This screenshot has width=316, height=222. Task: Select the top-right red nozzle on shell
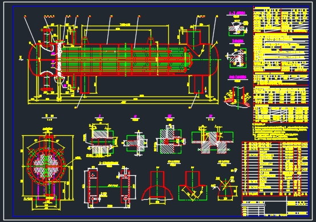[193, 38]
